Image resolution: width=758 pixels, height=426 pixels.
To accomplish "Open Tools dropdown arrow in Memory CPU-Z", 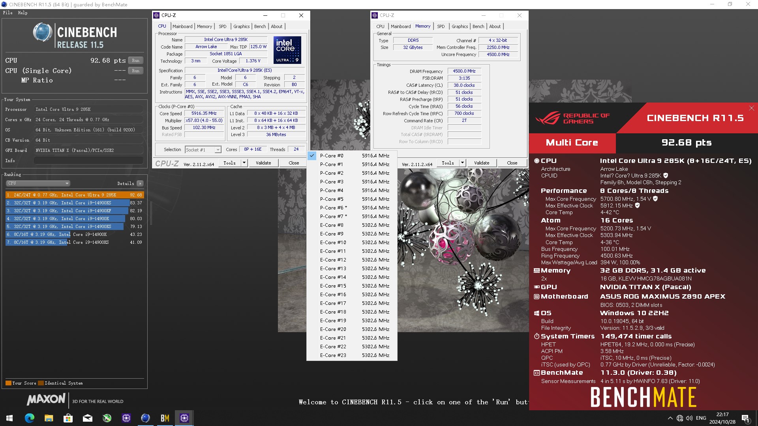I will [x=462, y=163].
